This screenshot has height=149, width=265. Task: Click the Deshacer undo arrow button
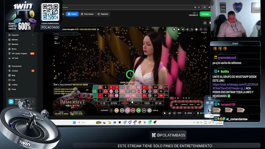click(111, 111)
